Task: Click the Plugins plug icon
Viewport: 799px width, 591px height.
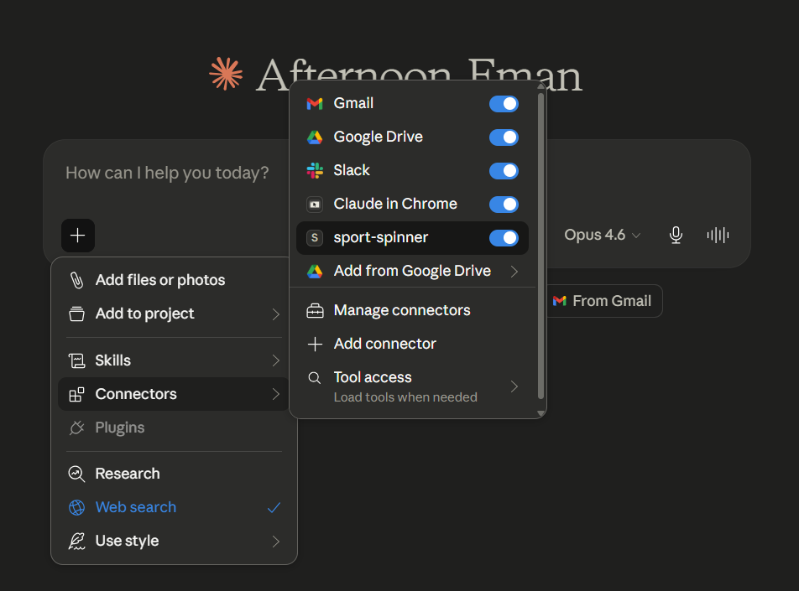Action: tap(76, 428)
